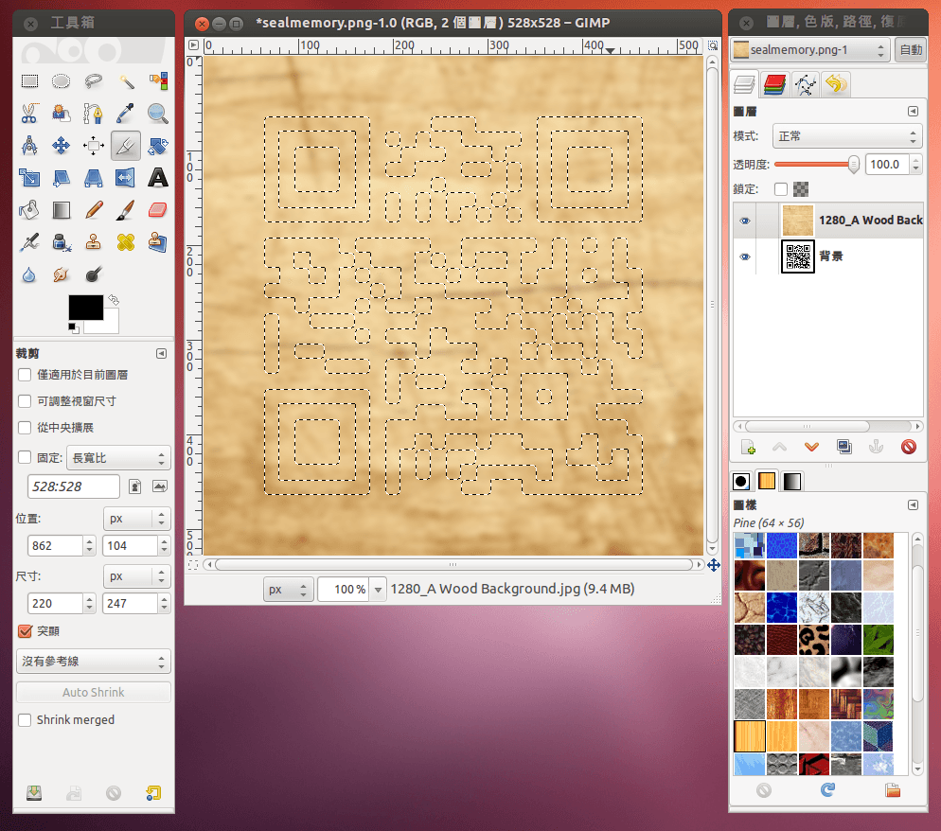Switch to the Channels tab
Image resolution: width=941 pixels, height=831 pixels.
[774, 85]
